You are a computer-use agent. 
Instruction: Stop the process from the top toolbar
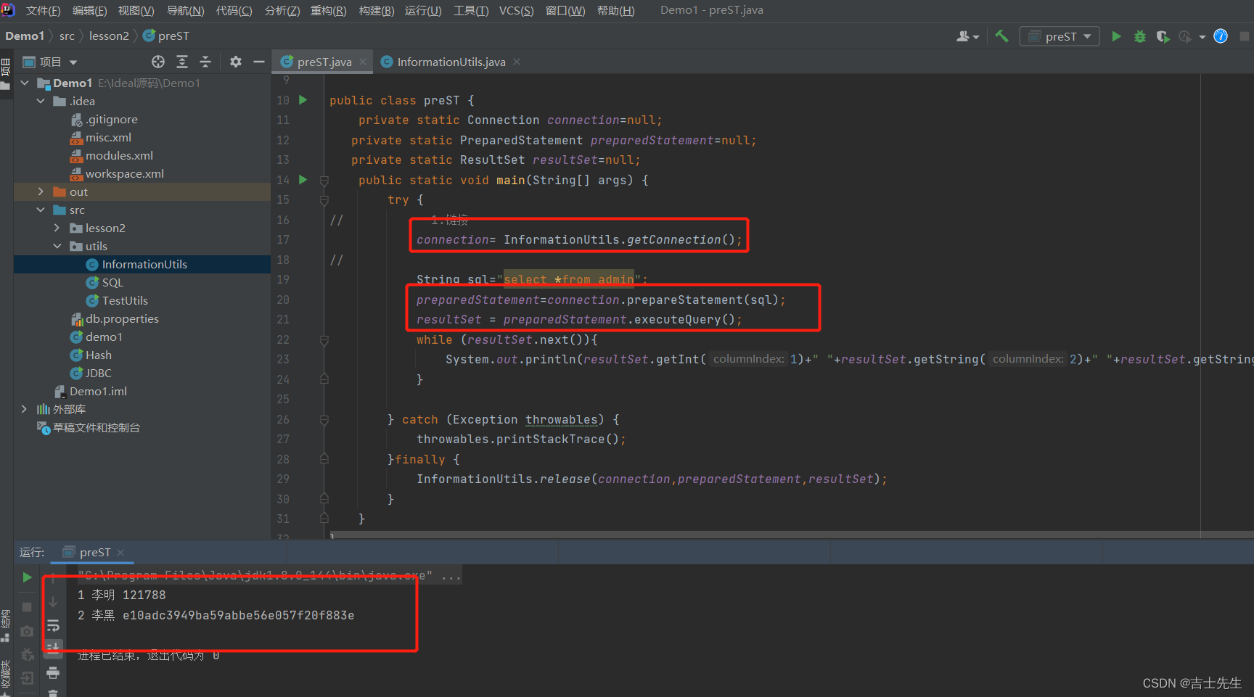pyautogui.click(x=1245, y=36)
